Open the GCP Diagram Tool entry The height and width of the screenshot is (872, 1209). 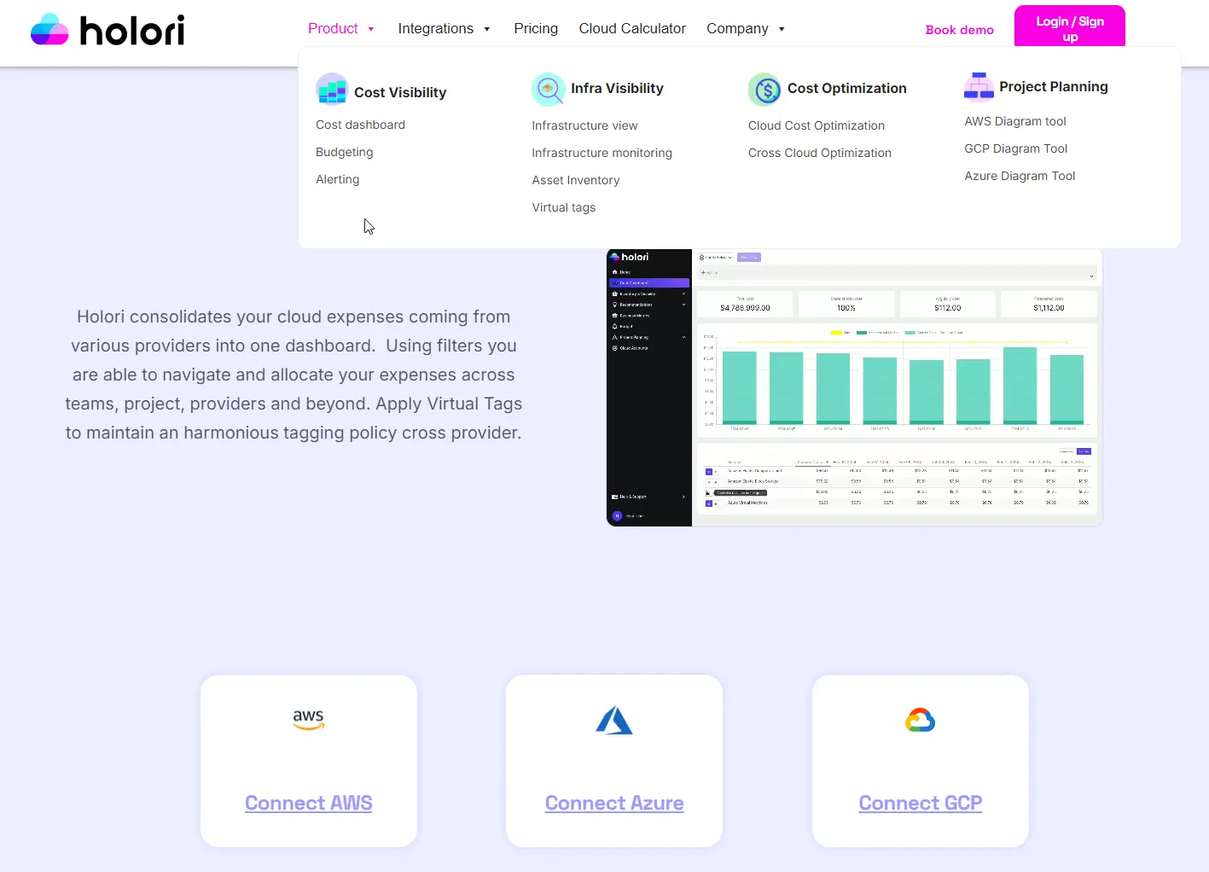coord(1016,148)
